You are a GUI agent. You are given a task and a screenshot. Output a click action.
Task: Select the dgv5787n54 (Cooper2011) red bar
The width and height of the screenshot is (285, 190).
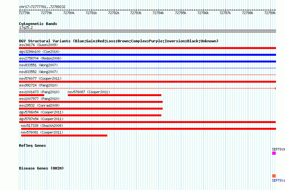click(x=147, y=122)
